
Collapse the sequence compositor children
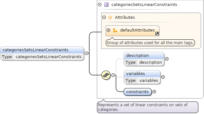click(x=113, y=75)
